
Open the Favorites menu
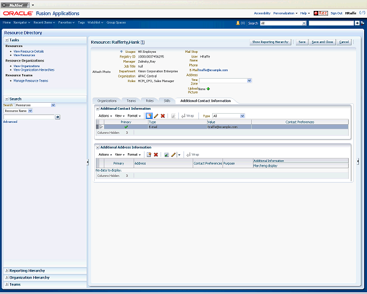click(67, 22)
